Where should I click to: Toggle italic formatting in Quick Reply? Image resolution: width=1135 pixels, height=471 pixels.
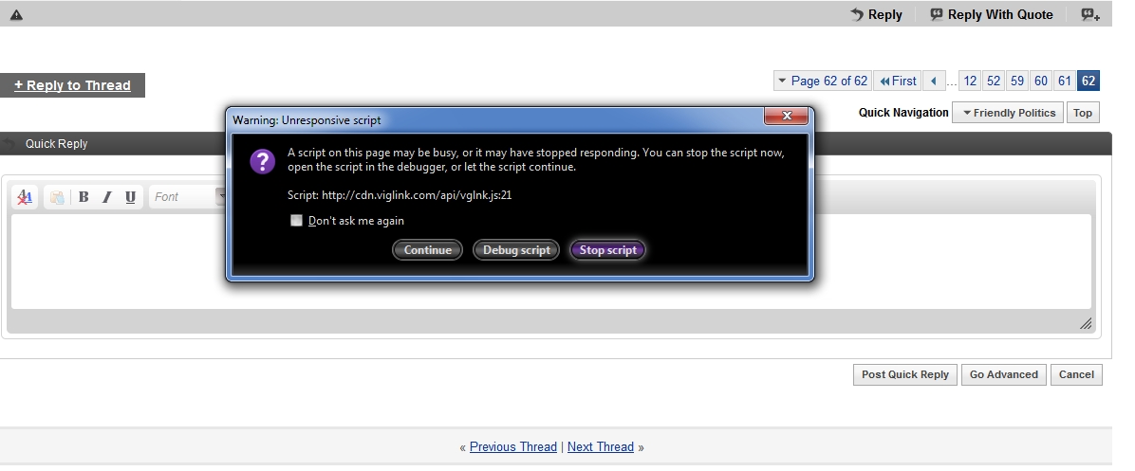pyautogui.click(x=107, y=197)
